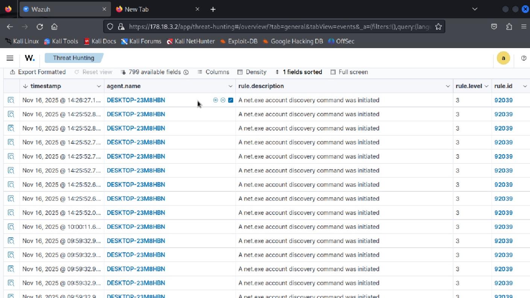This screenshot has width=530, height=298.
Task: Open the agent.name column options dropdown
Action: point(231,86)
